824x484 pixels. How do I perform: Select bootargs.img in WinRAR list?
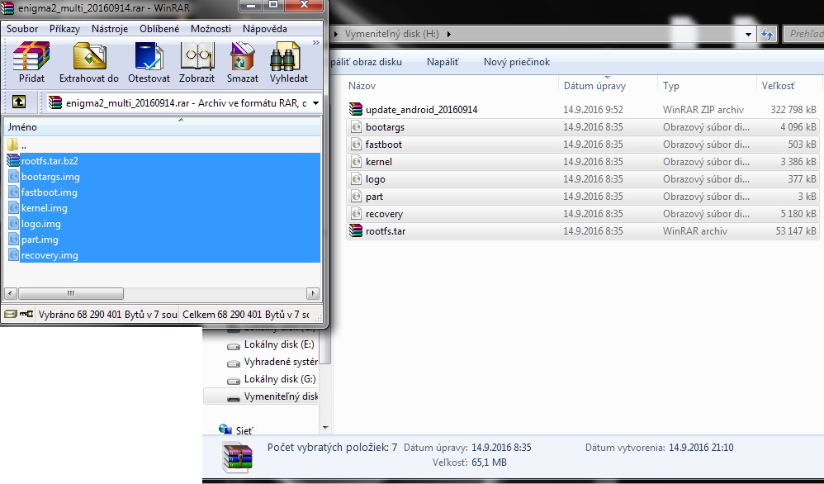pyautogui.click(x=162, y=177)
